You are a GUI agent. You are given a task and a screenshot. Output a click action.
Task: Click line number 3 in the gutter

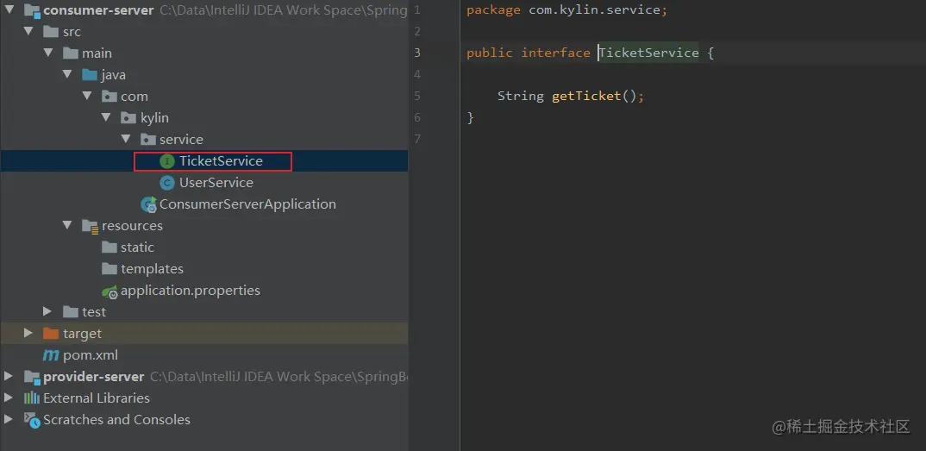[x=417, y=53]
